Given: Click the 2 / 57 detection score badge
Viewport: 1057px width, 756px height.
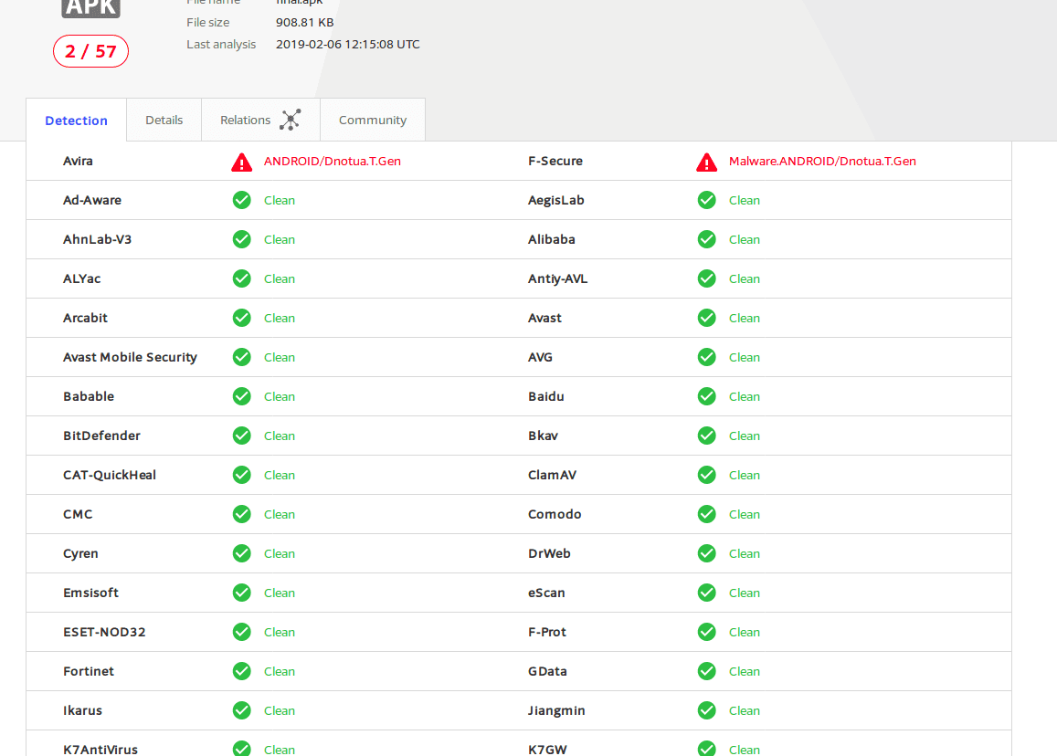Looking at the screenshot, I should 90,51.
